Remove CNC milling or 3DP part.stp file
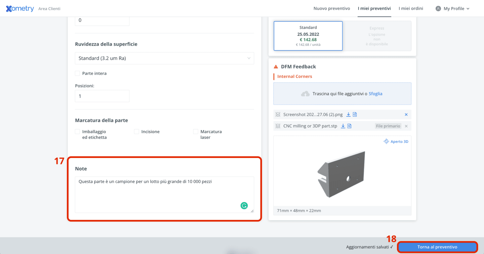Screen dimensions: 484x254 point(406,126)
